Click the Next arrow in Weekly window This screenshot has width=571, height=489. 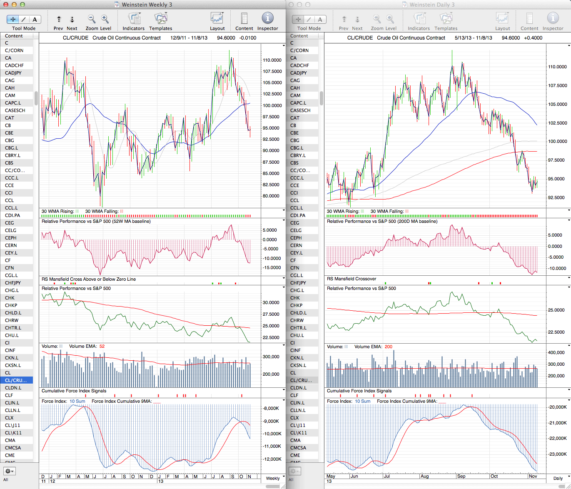pyautogui.click(x=72, y=19)
